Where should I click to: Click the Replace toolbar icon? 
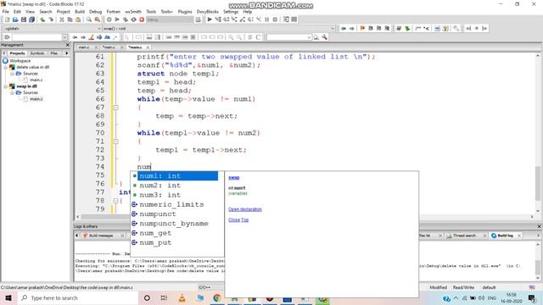point(98,19)
